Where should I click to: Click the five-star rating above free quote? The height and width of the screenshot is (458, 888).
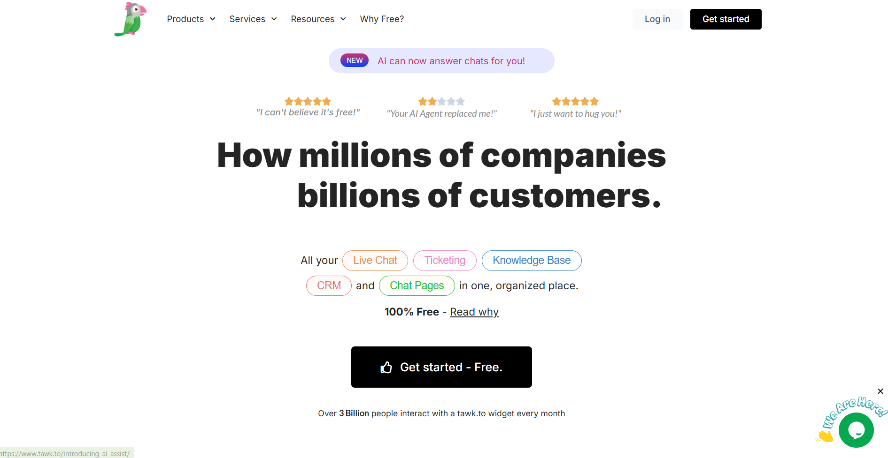point(308,101)
